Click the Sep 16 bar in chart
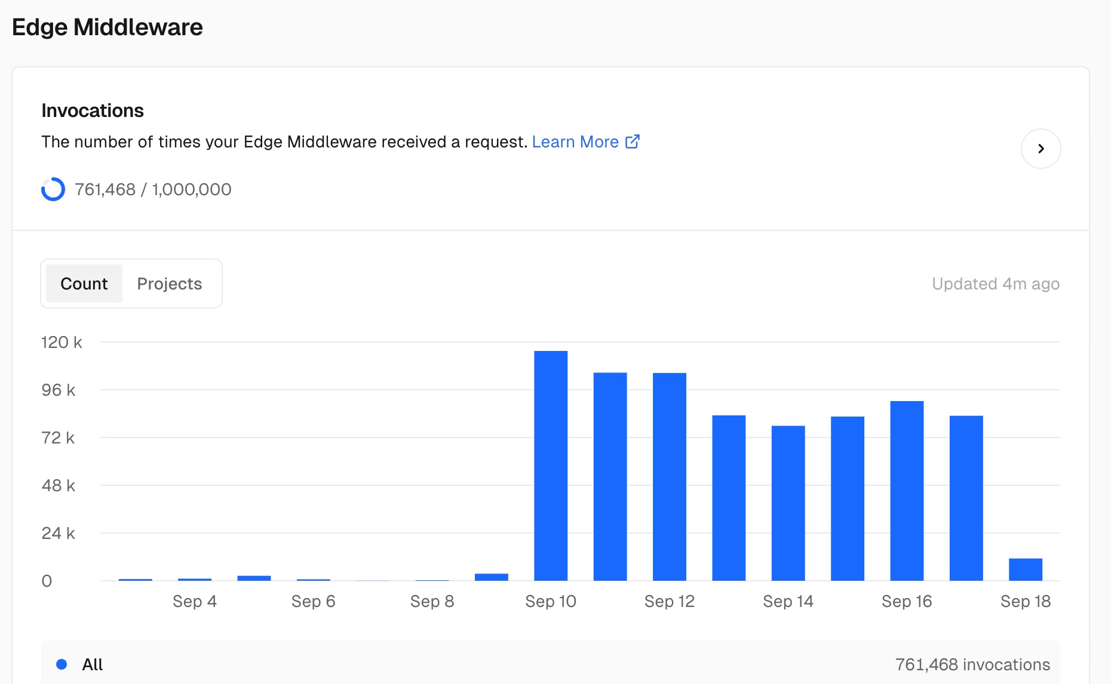 (x=907, y=491)
